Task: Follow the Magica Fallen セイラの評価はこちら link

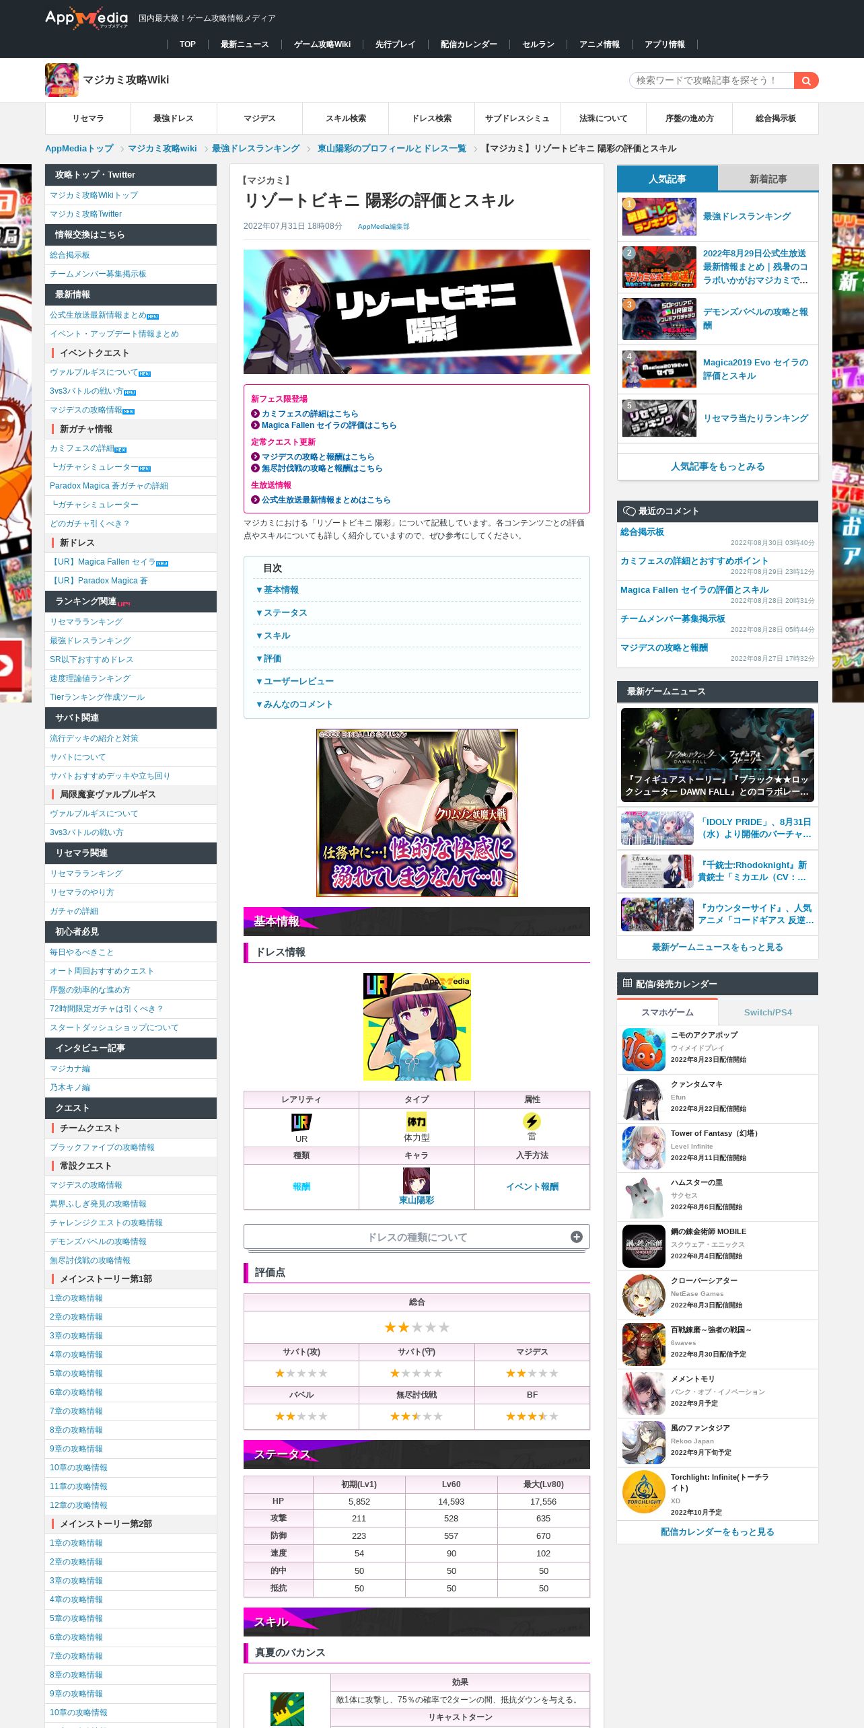Action: click(329, 425)
